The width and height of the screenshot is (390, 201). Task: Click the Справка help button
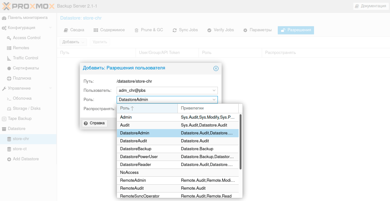[95, 123]
